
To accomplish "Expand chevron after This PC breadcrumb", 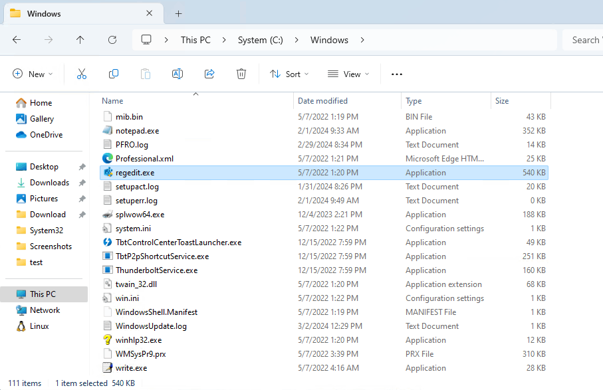I will (224, 40).
